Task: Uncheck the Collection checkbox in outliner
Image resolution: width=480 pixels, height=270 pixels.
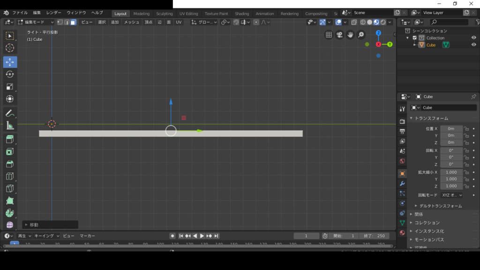Action: click(415, 38)
